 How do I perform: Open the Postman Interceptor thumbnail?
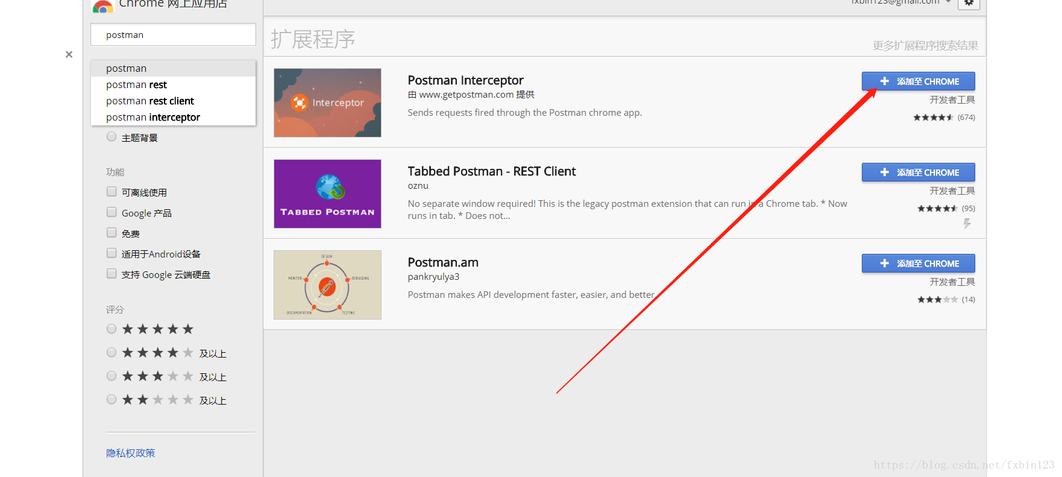pos(327,103)
